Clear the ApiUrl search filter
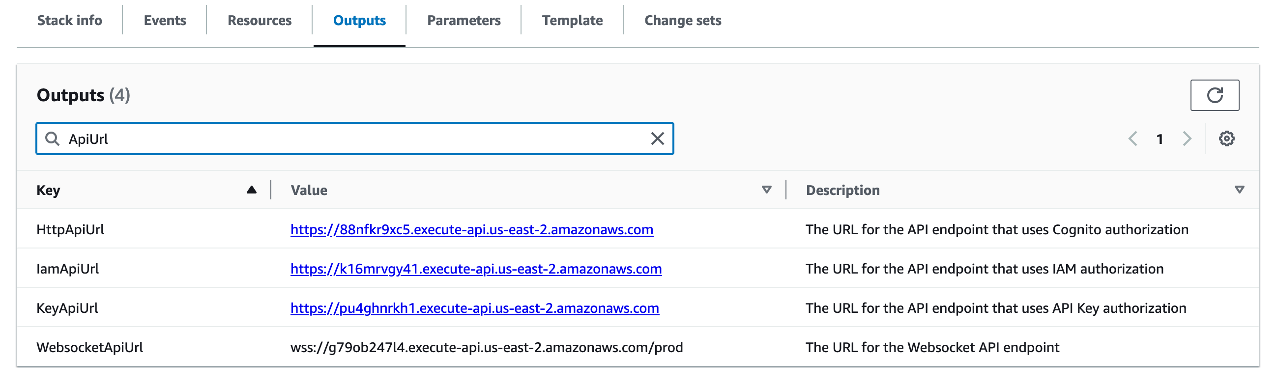The width and height of the screenshot is (1277, 386). click(657, 139)
